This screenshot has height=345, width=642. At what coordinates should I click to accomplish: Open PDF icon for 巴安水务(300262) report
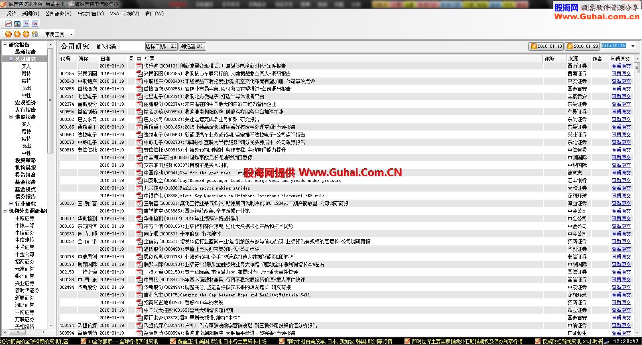coord(140,119)
